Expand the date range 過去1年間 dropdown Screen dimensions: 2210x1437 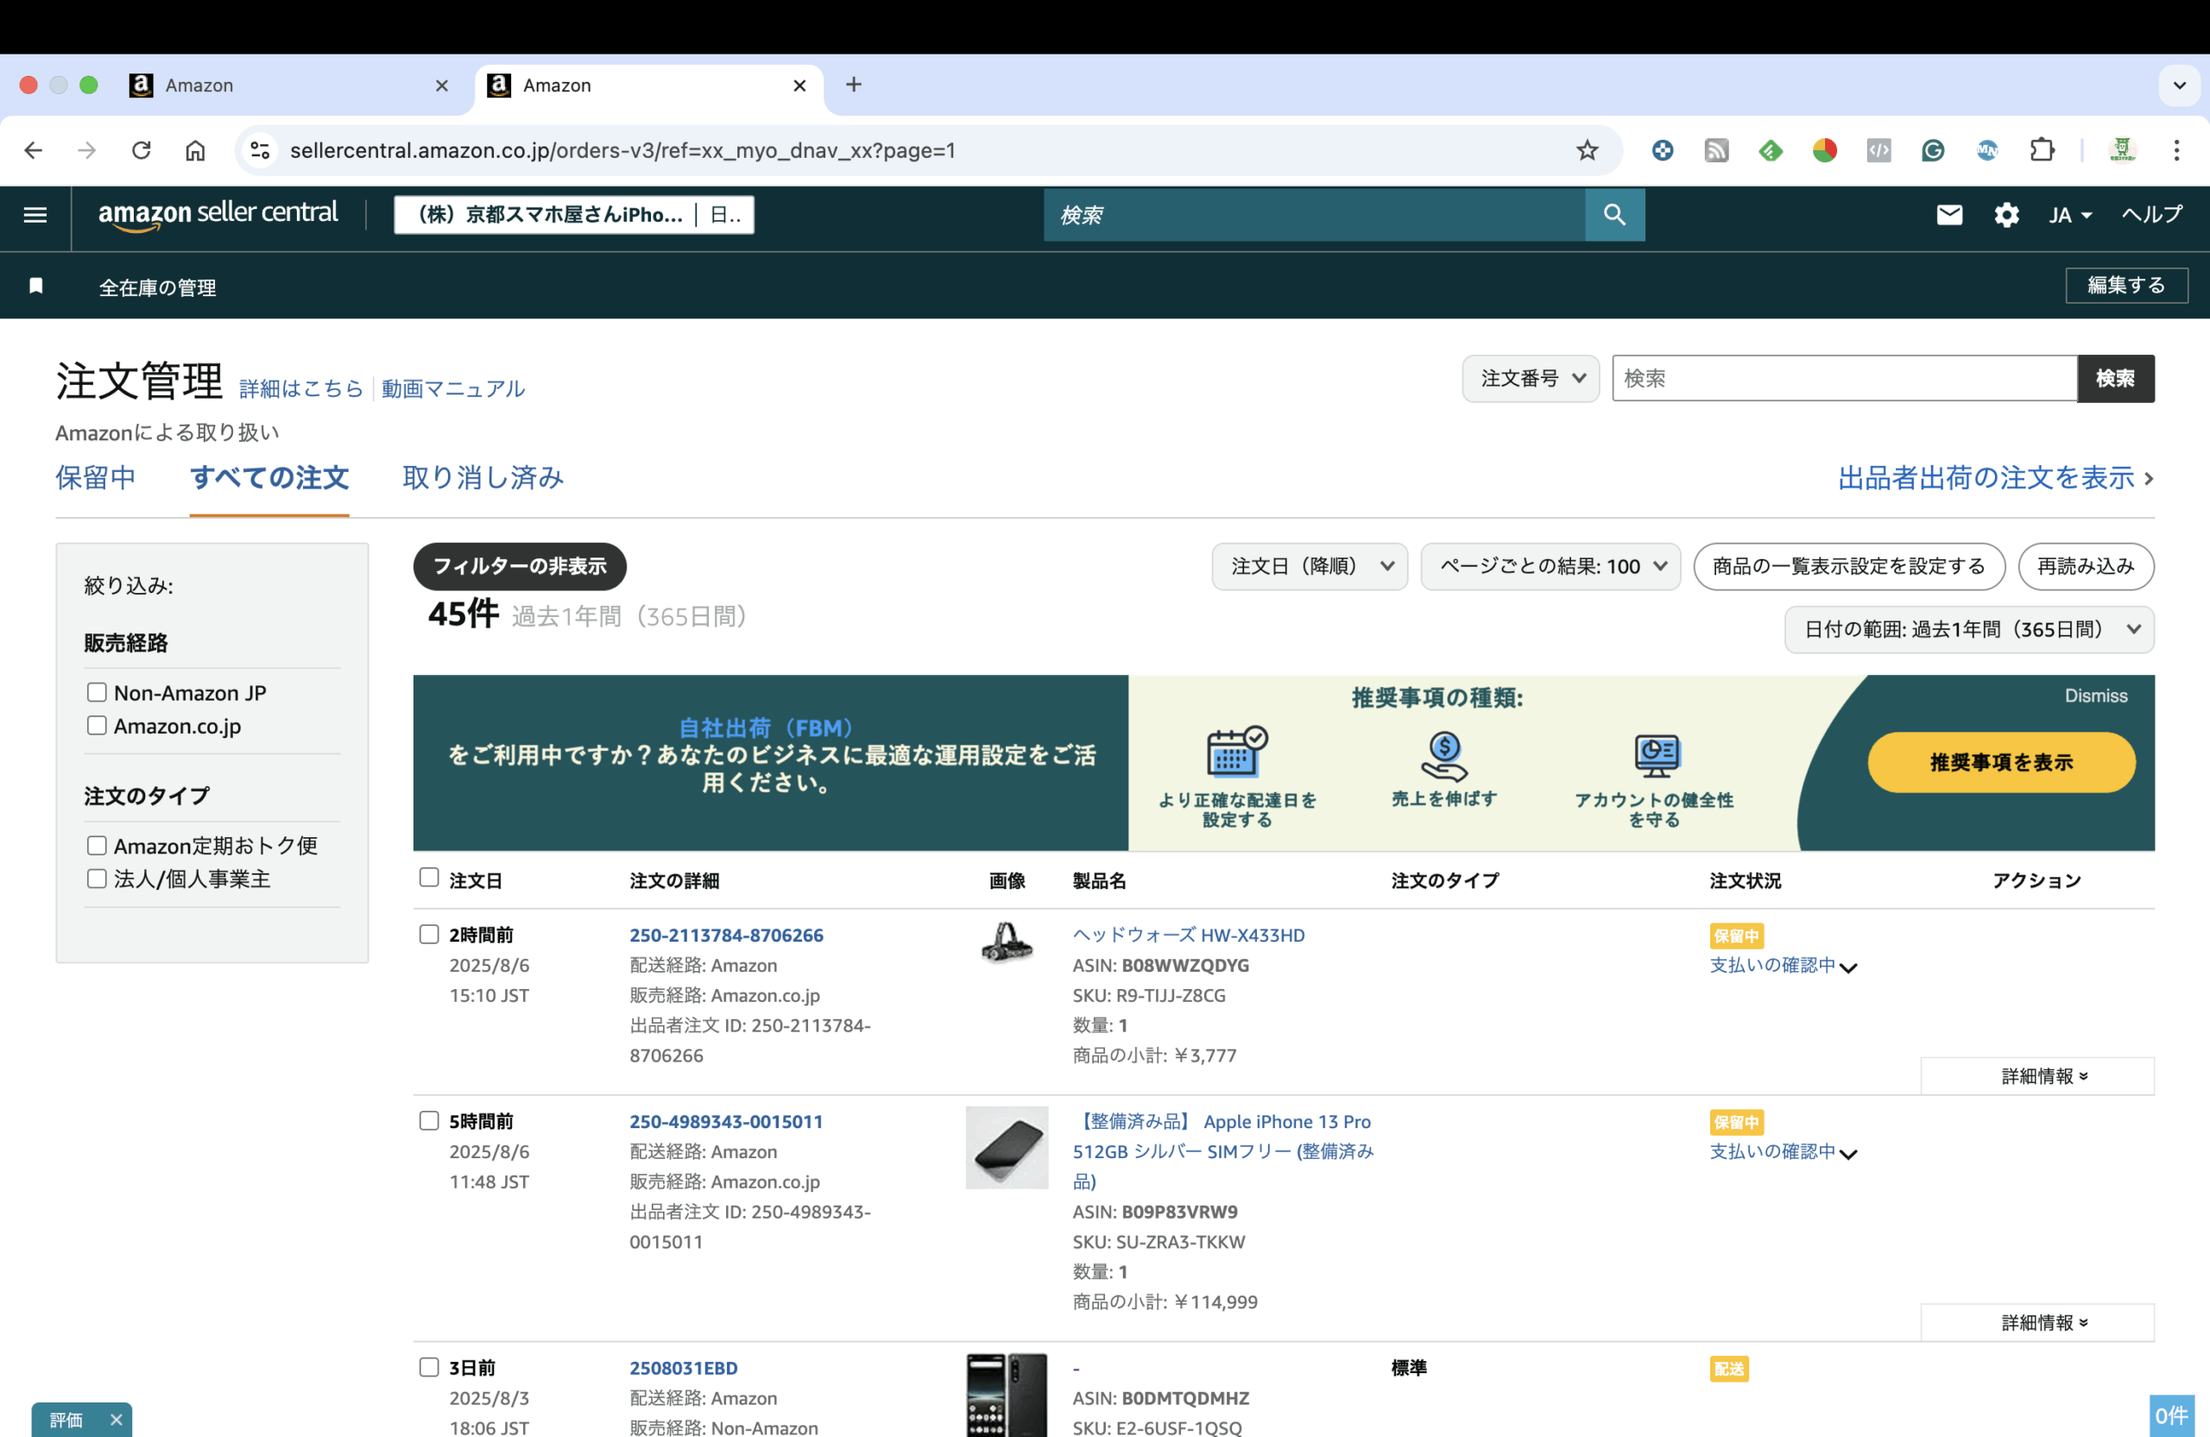point(1968,629)
